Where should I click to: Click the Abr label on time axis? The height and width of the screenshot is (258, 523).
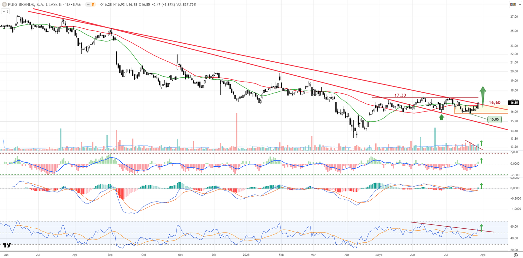347,255
